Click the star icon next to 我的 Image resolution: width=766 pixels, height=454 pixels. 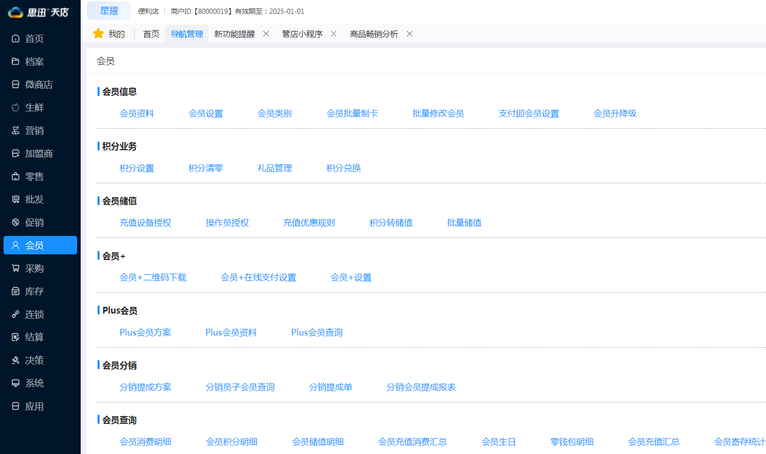click(x=98, y=33)
